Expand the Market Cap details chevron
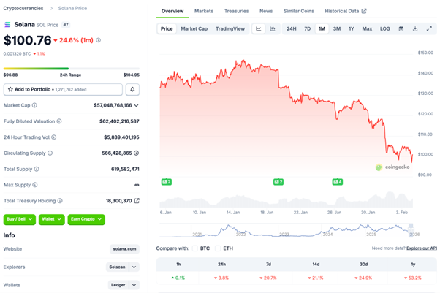The height and width of the screenshot is (293, 440). [137, 105]
